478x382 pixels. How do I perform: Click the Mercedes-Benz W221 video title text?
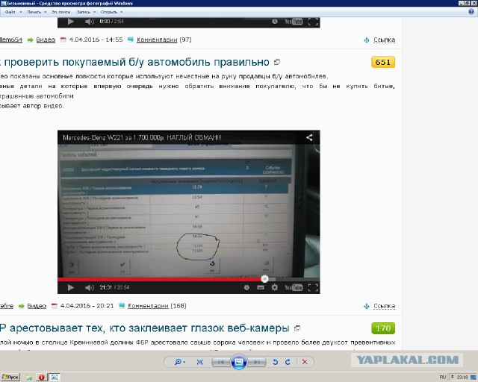[142, 137]
